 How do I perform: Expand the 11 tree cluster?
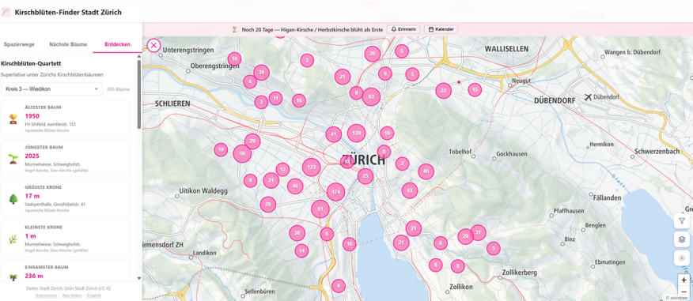pyautogui.click(x=276, y=98)
